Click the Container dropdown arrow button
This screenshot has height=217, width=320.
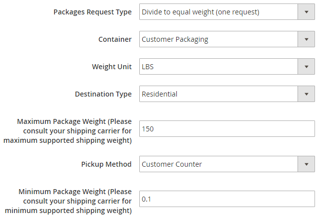(x=306, y=39)
